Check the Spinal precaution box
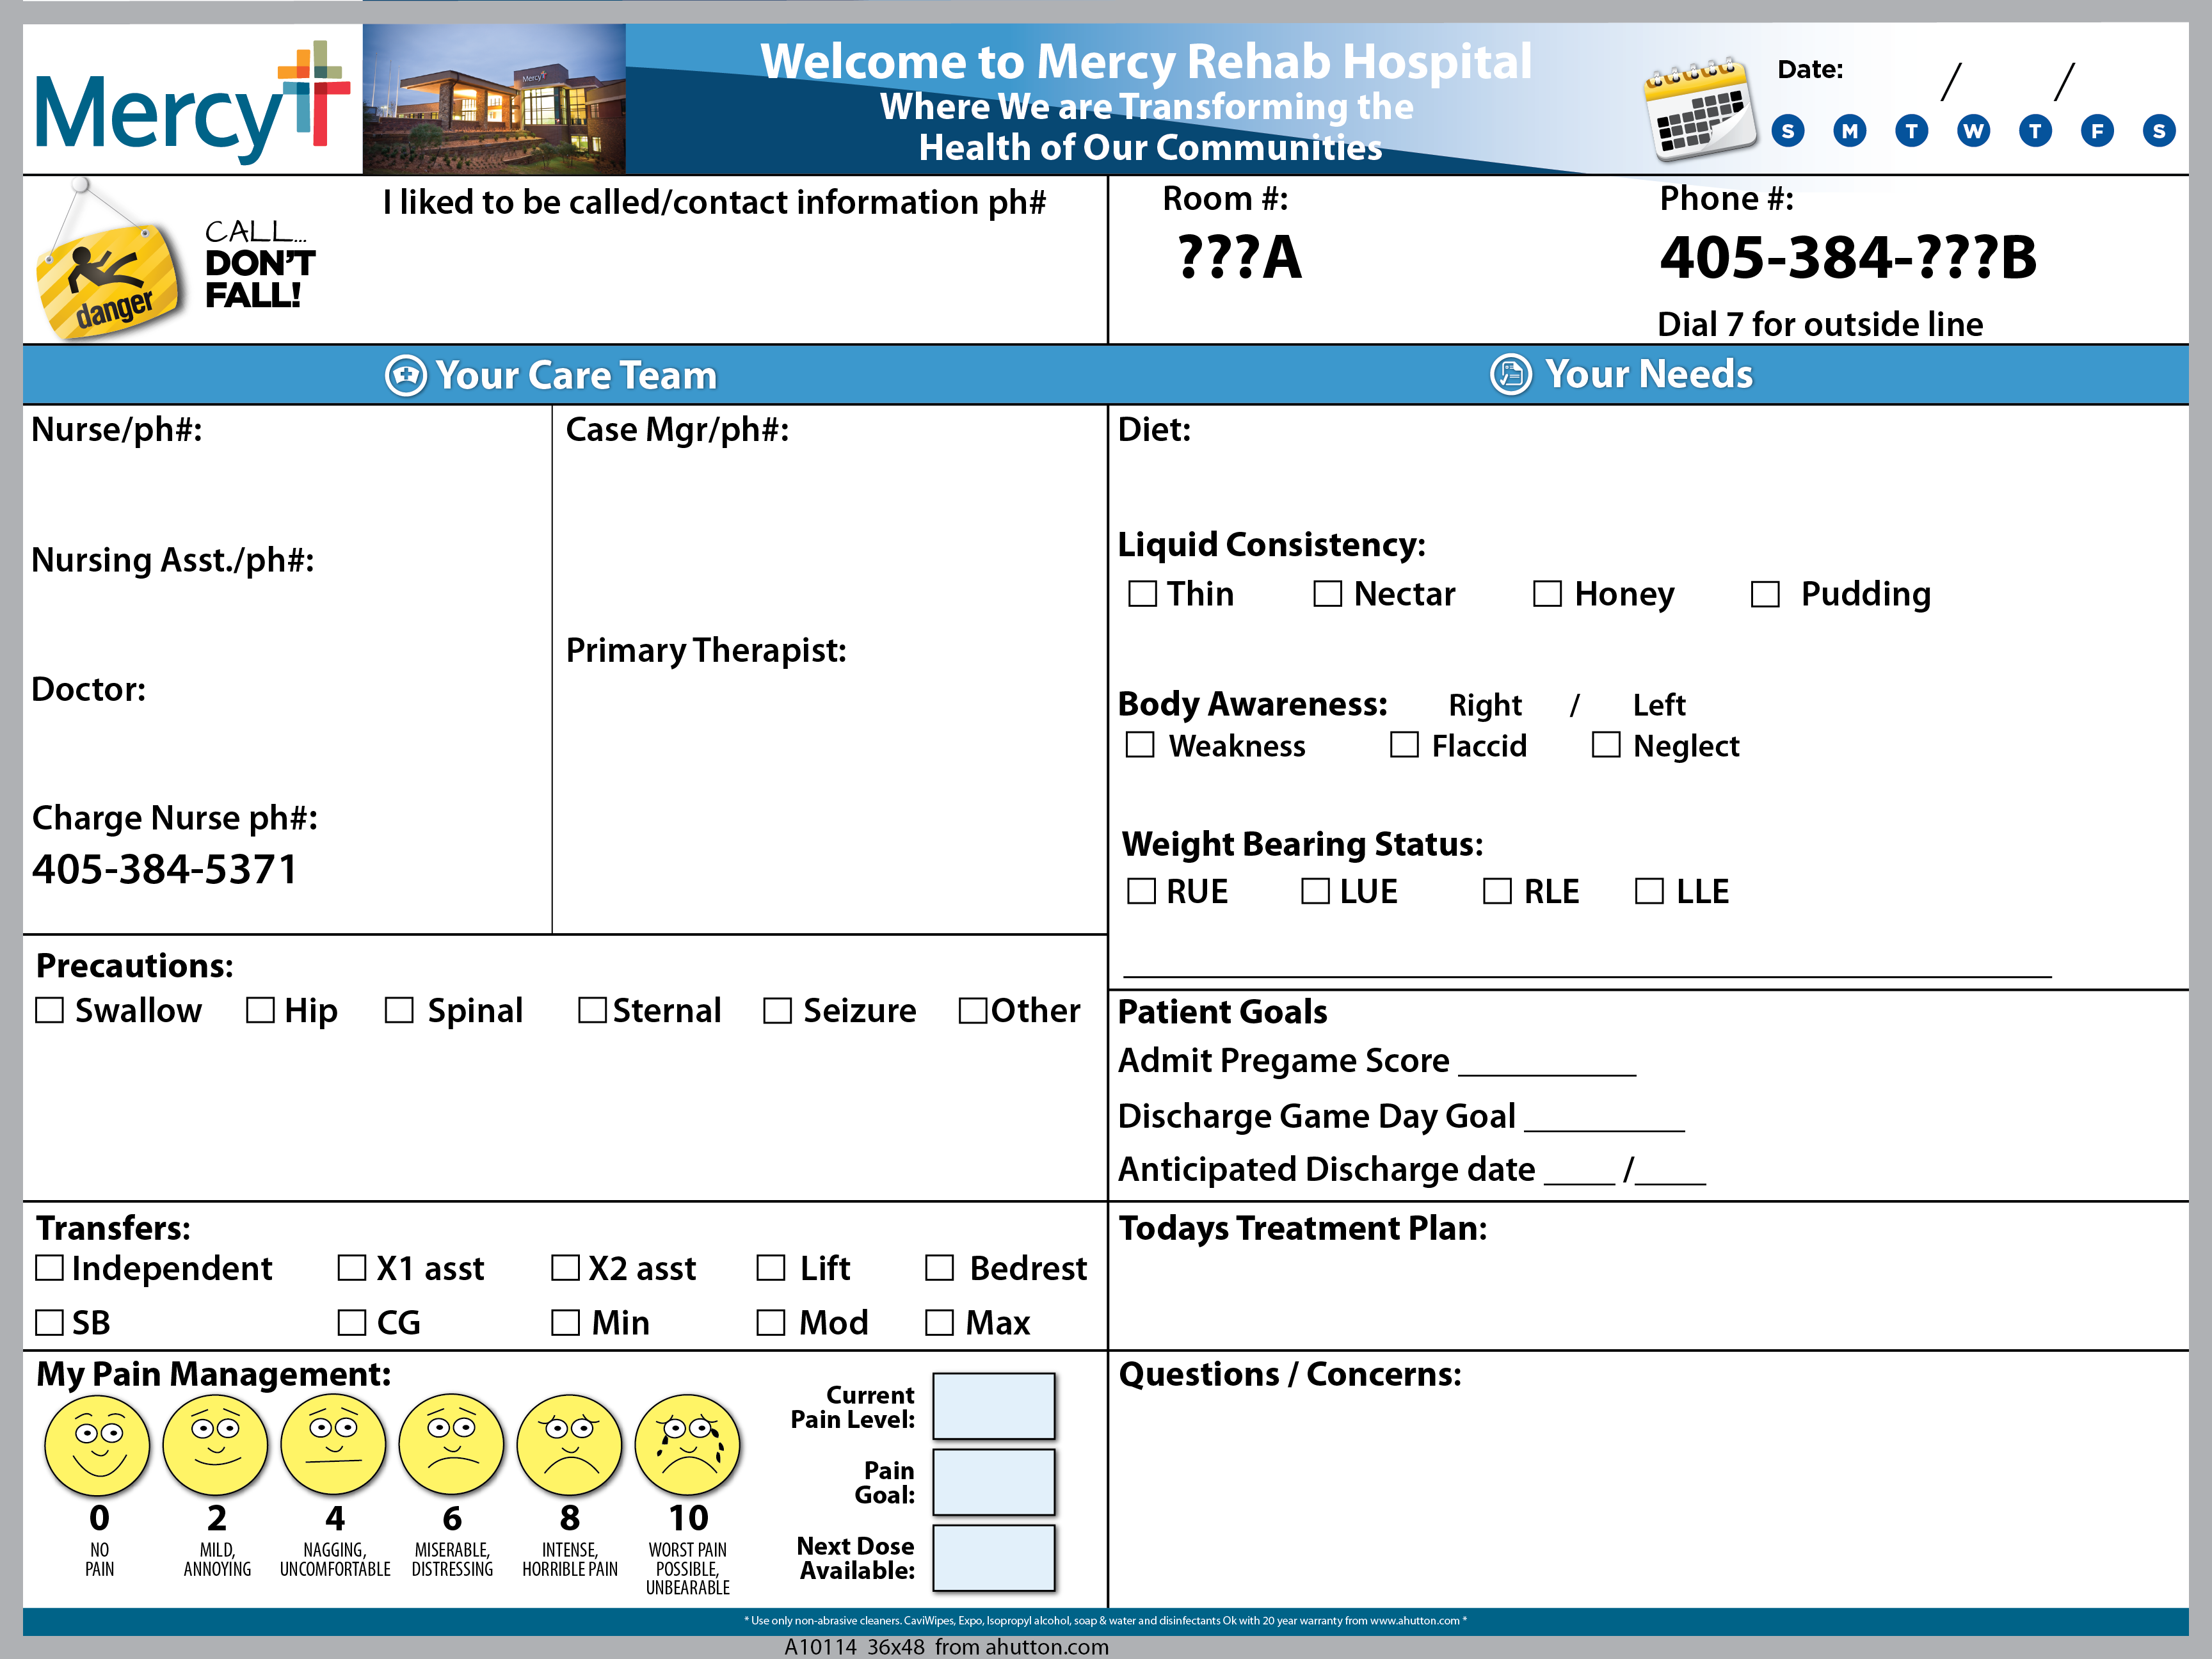 pyautogui.click(x=399, y=1010)
